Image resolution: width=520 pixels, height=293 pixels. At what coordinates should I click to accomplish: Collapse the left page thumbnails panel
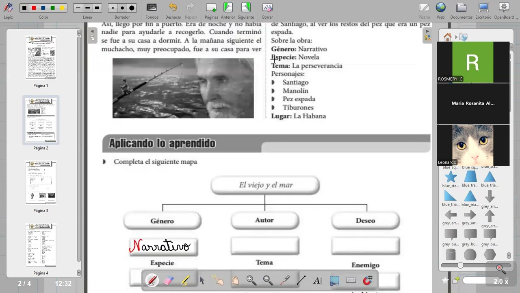[x=92, y=35]
